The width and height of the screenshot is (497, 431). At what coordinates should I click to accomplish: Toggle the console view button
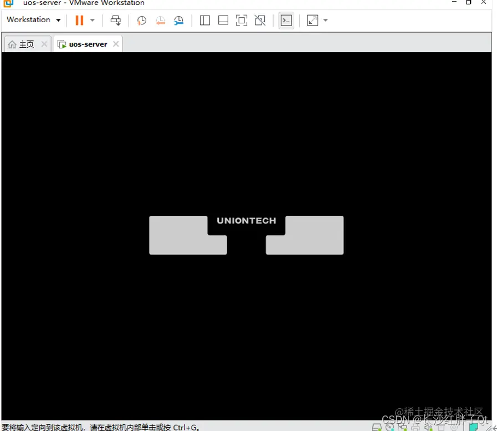coord(286,21)
